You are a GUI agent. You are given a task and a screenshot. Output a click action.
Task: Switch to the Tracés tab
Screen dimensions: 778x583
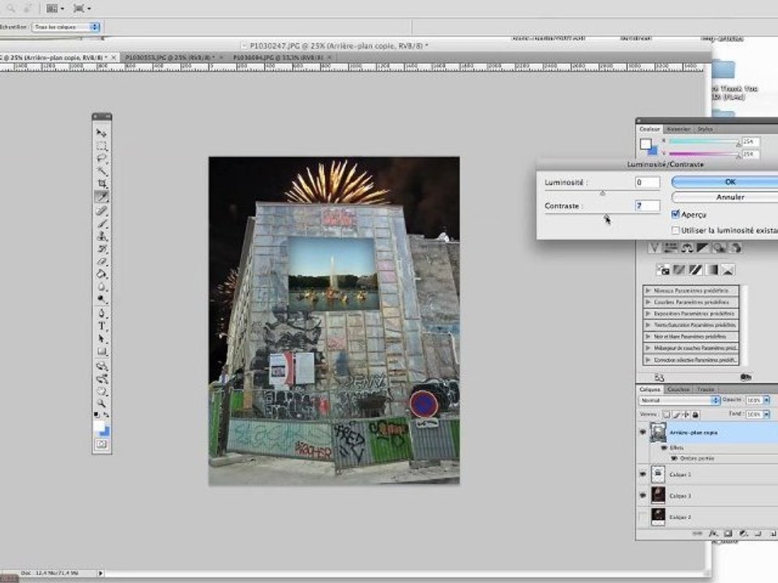click(706, 389)
